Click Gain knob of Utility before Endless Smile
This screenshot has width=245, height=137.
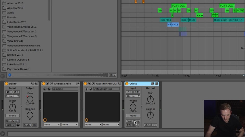pyautogui.click(x=30, y=99)
